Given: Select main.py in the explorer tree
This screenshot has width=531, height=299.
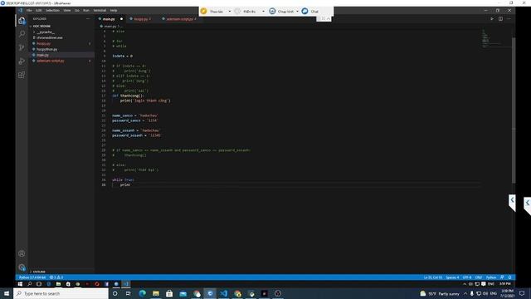Looking at the screenshot, I should 42,55.
